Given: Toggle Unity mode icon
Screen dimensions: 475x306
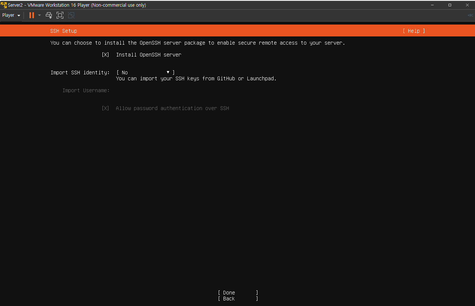Looking at the screenshot, I should pyautogui.click(x=71, y=15).
